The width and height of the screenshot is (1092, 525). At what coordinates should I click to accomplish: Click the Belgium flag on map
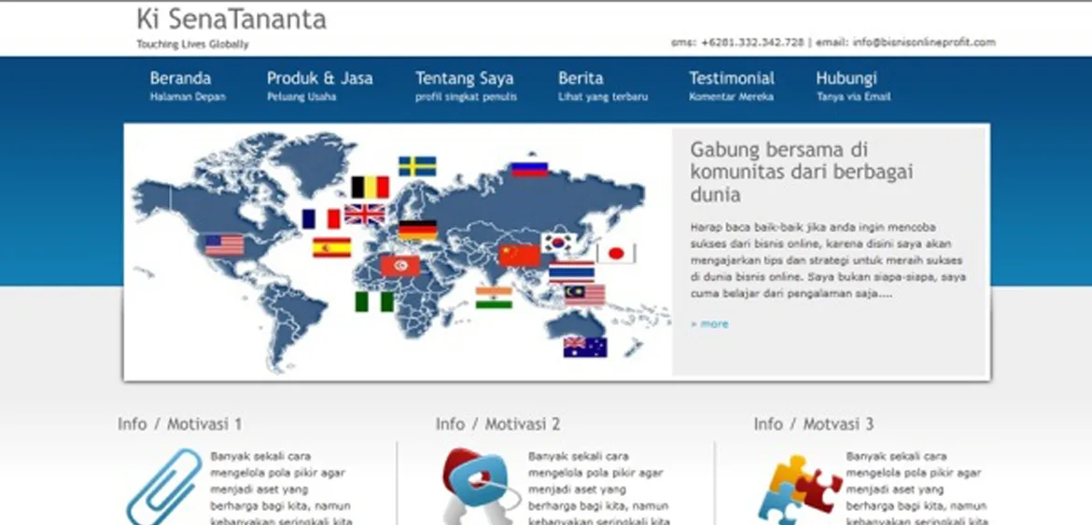[370, 187]
